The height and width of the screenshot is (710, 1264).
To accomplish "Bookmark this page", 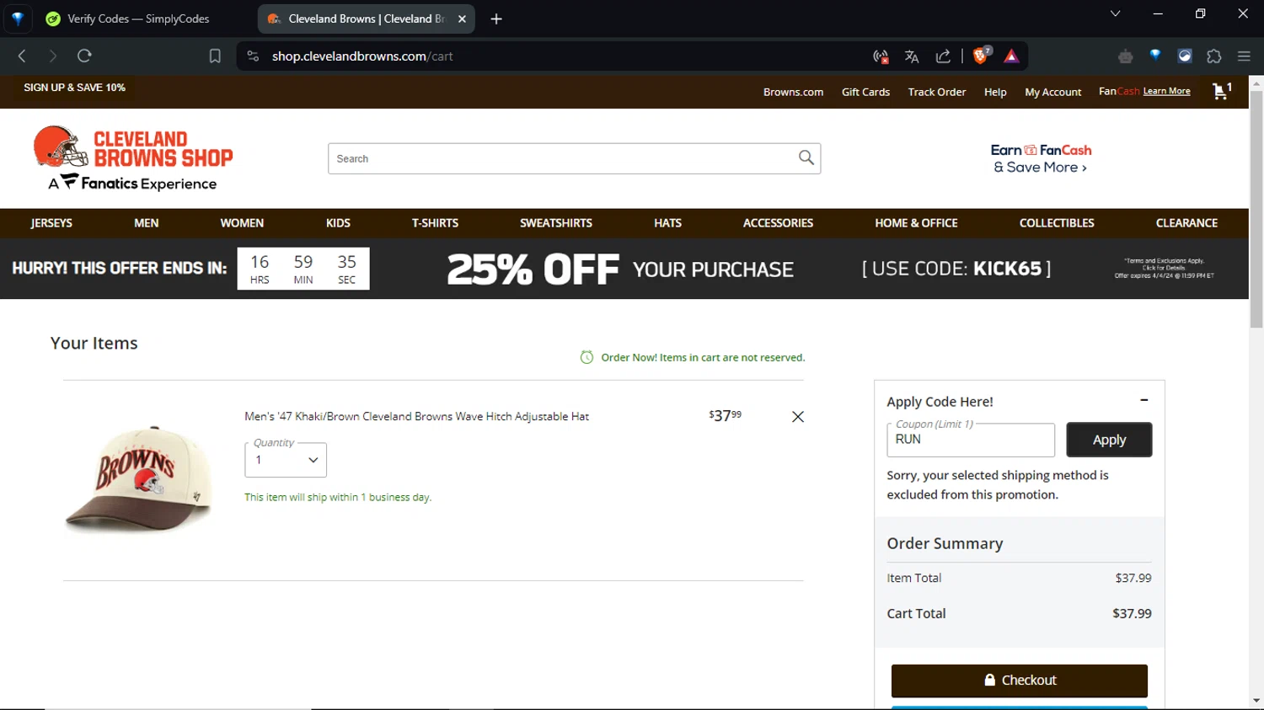I will coord(215,56).
